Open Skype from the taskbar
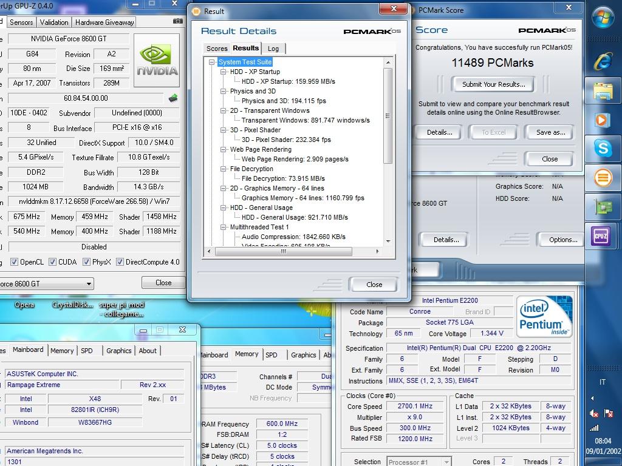This screenshot has width=622, height=466. pos(603,148)
